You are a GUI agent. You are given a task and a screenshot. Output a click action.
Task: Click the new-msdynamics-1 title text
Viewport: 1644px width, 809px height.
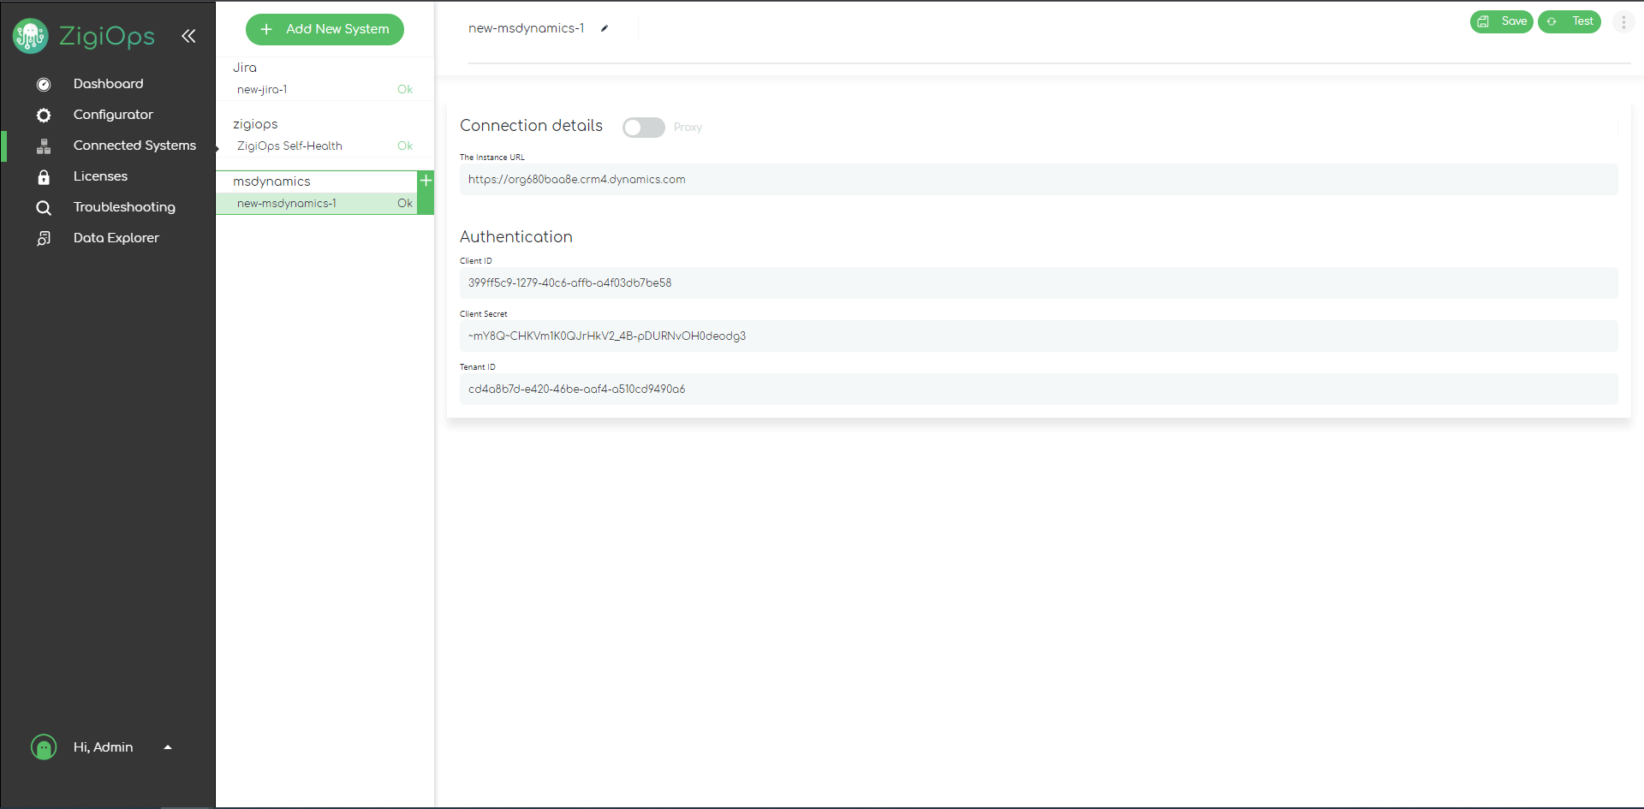(x=526, y=28)
